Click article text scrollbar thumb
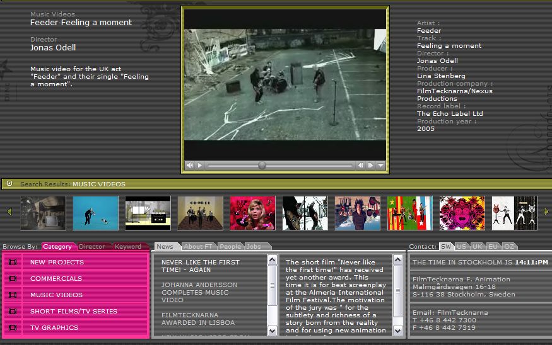 pyautogui.click(x=398, y=291)
